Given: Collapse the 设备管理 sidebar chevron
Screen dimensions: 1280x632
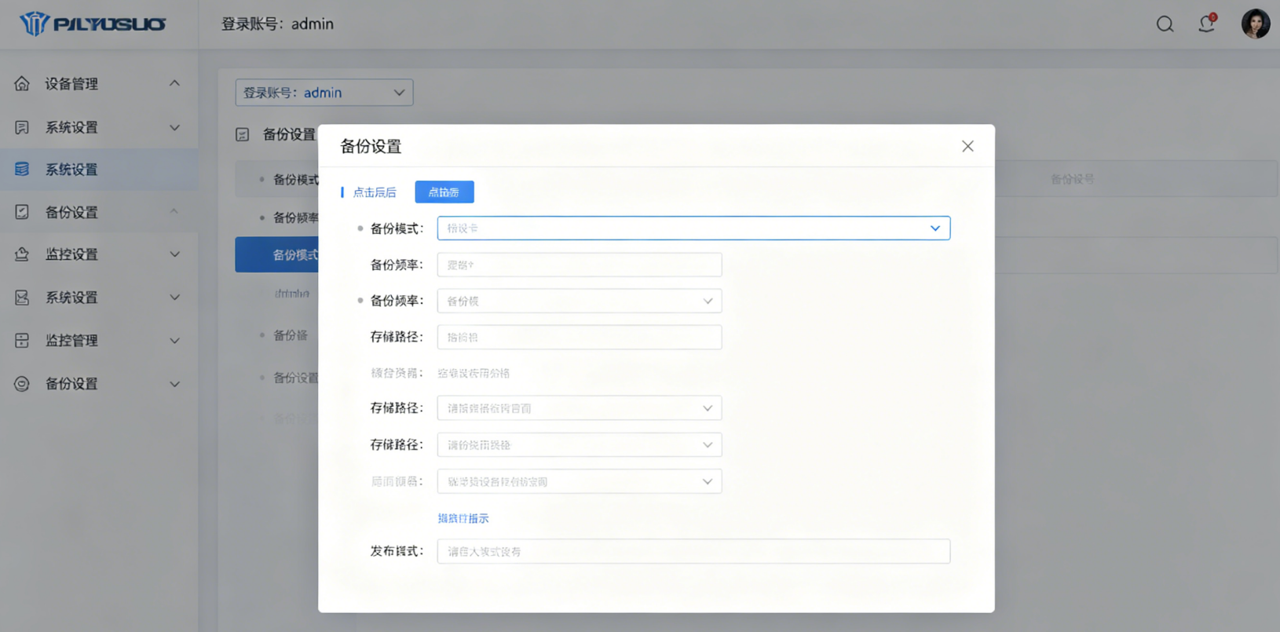Looking at the screenshot, I should [x=174, y=83].
